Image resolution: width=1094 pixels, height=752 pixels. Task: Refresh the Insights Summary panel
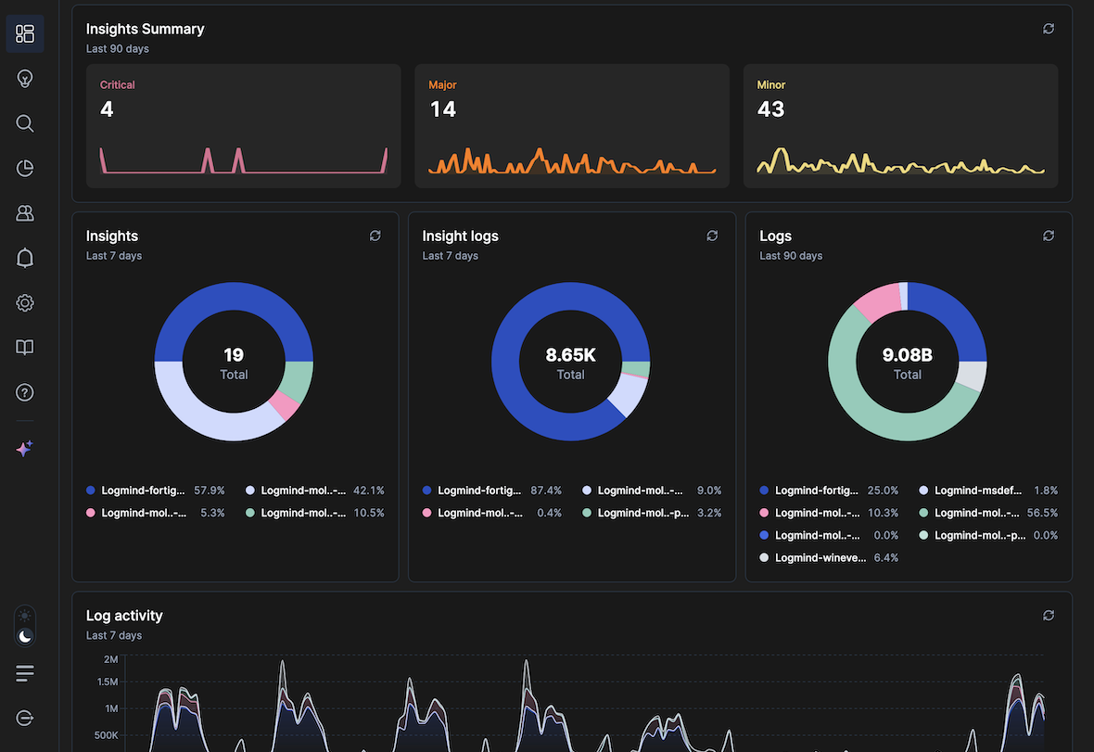pos(1049,29)
